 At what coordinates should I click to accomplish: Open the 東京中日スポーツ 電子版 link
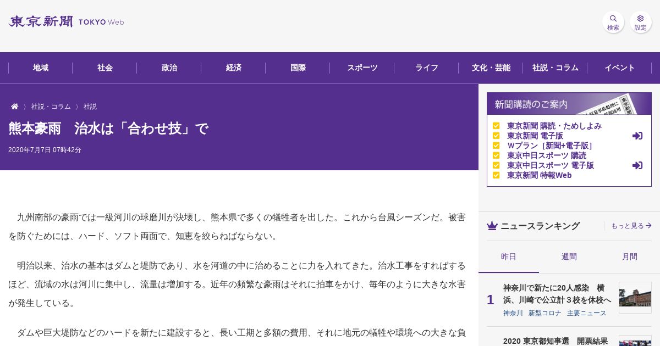point(551,165)
